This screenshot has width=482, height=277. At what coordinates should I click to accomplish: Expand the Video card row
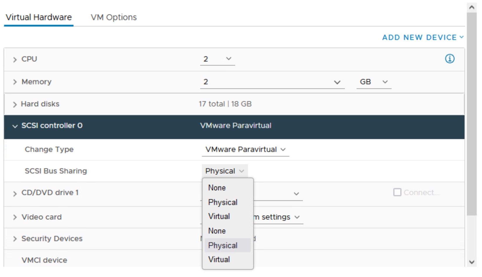pos(15,217)
